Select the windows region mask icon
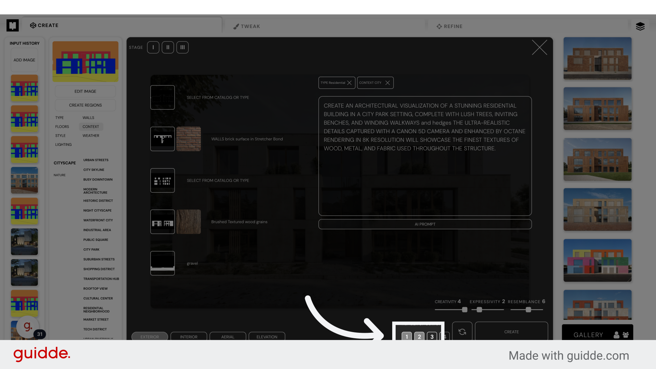The height and width of the screenshot is (369, 656). point(163,180)
